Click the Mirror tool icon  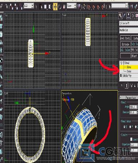pyautogui.click(x=132, y=6)
